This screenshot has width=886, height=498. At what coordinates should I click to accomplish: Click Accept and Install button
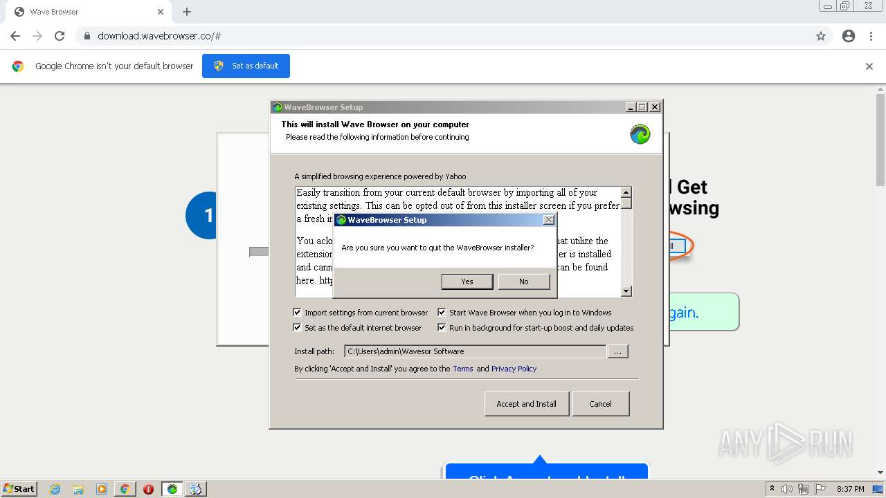tap(526, 404)
